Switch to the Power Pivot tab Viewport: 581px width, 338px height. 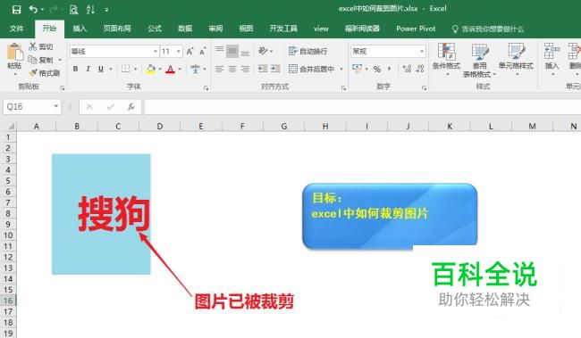(416, 29)
